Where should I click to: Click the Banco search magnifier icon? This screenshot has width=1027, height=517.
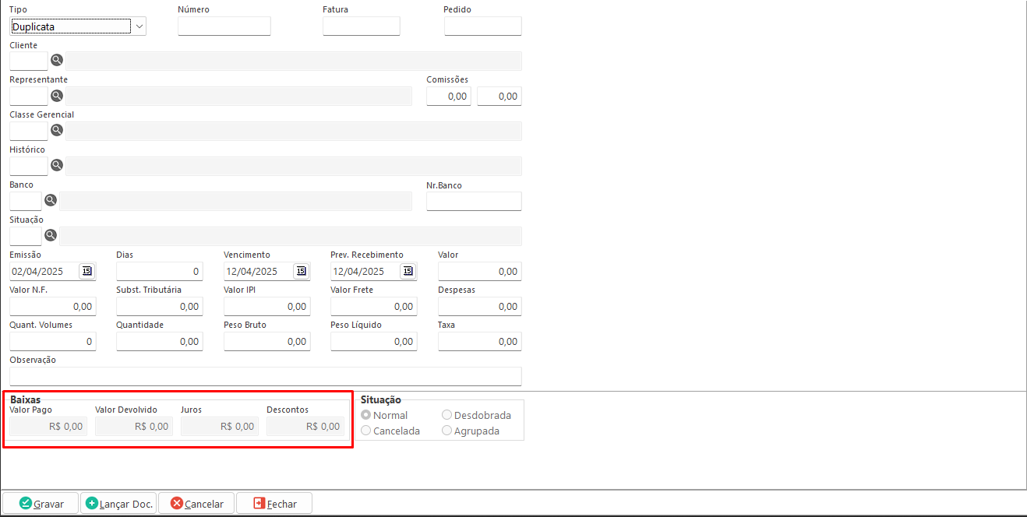click(x=51, y=200)
